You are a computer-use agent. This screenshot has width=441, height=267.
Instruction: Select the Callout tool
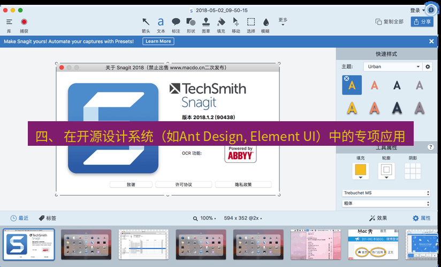[x=176, y=22]
